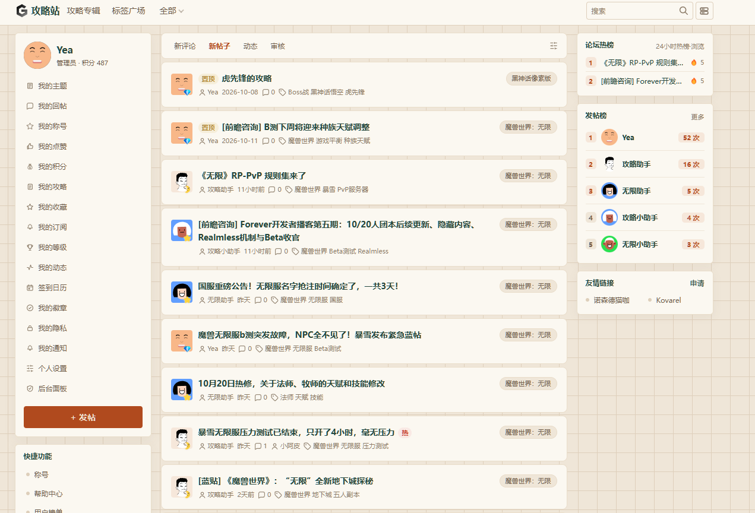Click the PvP服务器 tag on RP-PvP post
Screen dimensions: 755x513
[x=353, y=189]
